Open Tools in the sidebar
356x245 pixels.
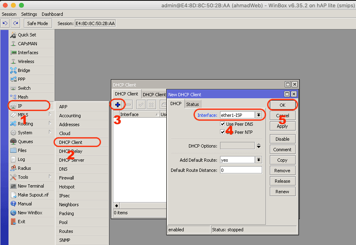click(32, 177)
